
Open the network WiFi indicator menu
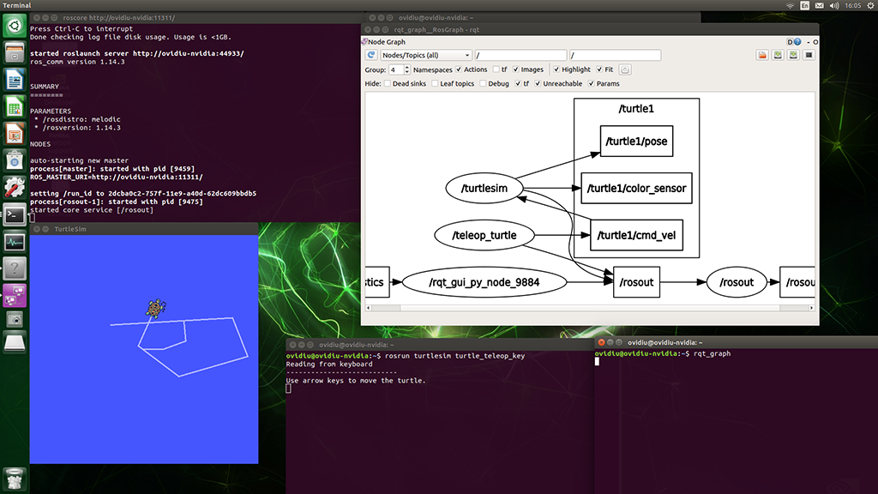click(x=790, y=5)
